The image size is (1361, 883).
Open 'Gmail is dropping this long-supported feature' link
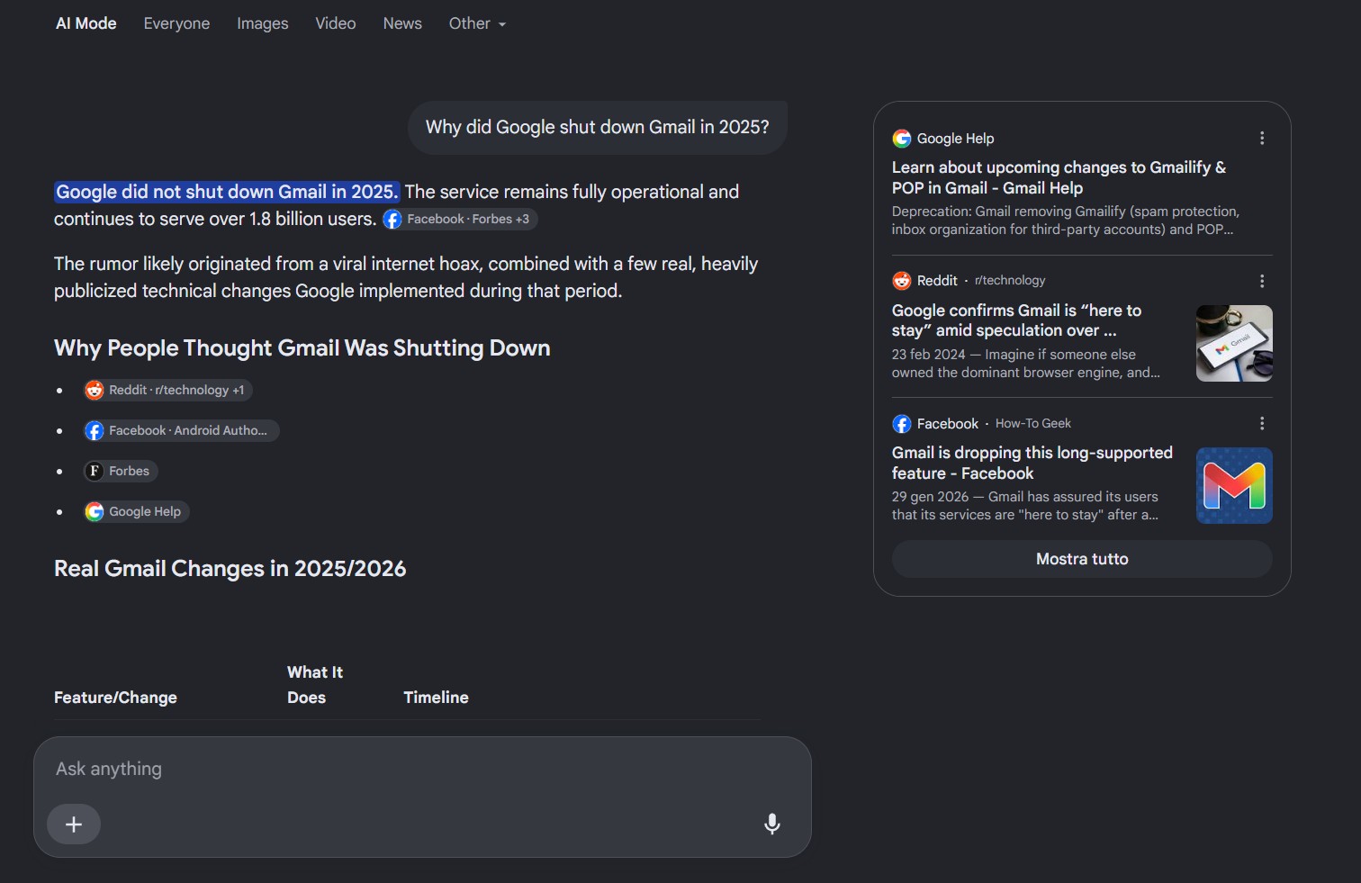tap(1032, 463)
